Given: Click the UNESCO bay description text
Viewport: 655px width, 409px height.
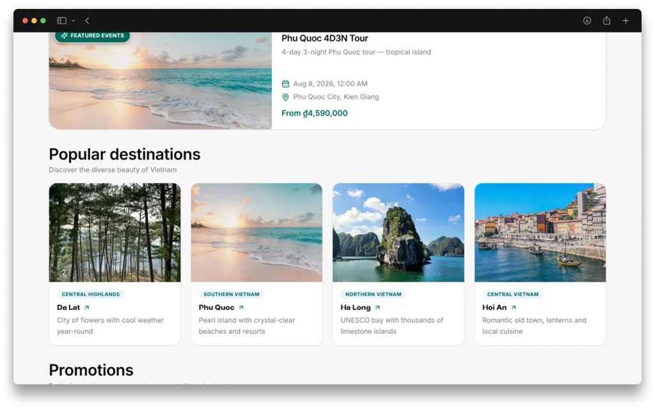Looking at the screenshot, I should pyautogui.click(x=392, y=326).
